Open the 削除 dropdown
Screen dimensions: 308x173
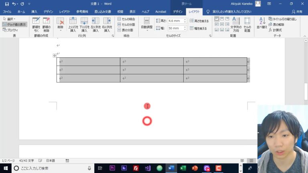[x=60, y=25]
